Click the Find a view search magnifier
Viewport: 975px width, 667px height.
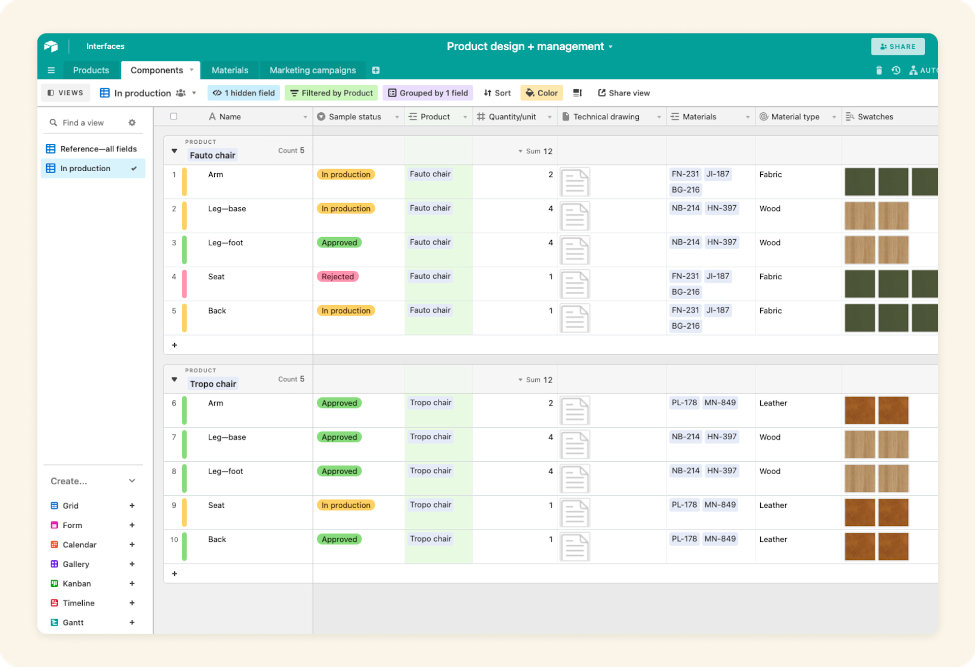[53, 122]
